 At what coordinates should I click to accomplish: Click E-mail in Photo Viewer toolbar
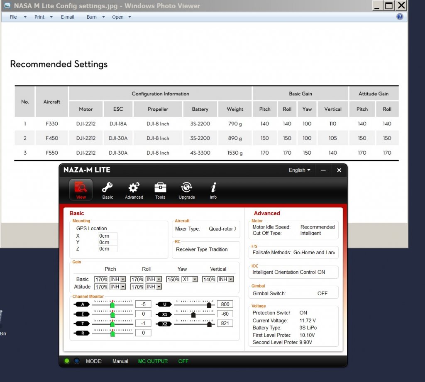click(x=68, y=17)
